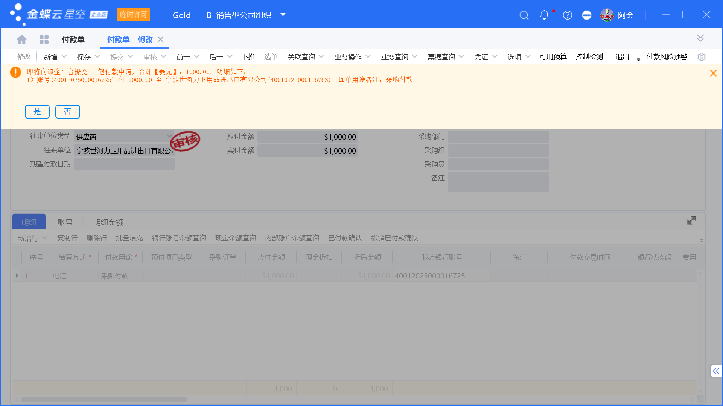Screen dimensions: 723x406
Task: Open the apps grid icon
Action: tap(44, 40)
